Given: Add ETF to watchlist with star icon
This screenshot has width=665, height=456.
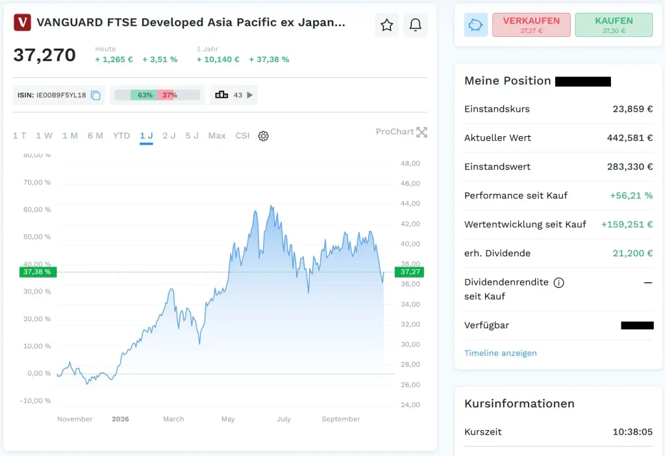Looking at the screenshot, I should (x=386, y=25).
